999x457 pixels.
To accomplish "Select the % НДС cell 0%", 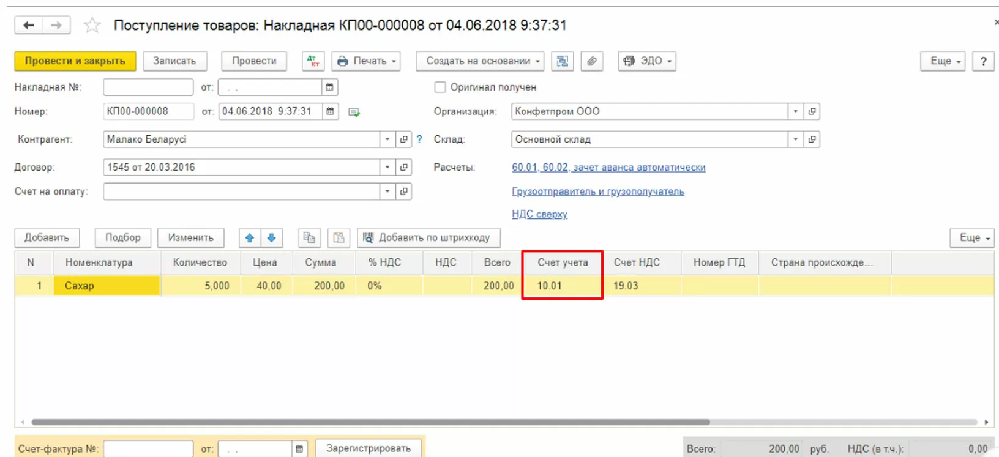I will click(x=389, y=286).
